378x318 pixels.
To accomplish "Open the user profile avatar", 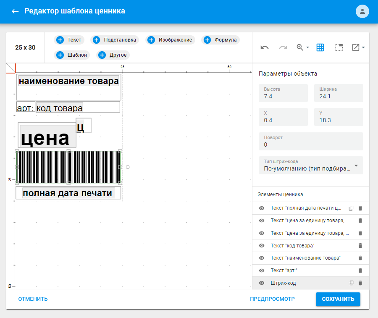I will click(362, 11).
